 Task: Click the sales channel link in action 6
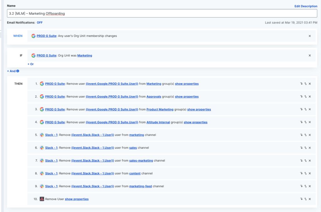pos(133,148)
